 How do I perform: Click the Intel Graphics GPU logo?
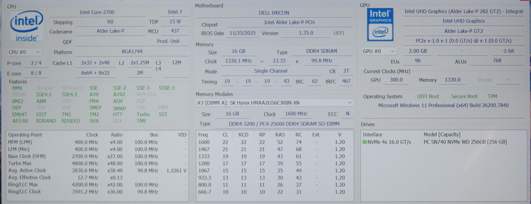(x=380, y=25)
